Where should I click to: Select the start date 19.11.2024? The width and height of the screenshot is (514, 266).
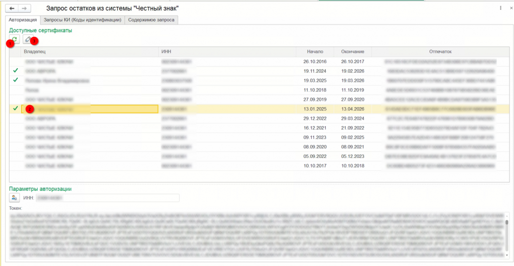315,71
